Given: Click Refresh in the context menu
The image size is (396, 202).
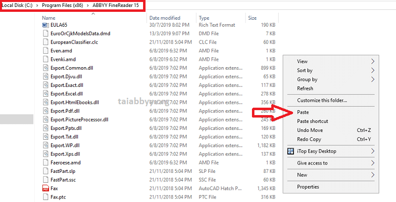Looking at the screenshot, I should pos(305,88).
